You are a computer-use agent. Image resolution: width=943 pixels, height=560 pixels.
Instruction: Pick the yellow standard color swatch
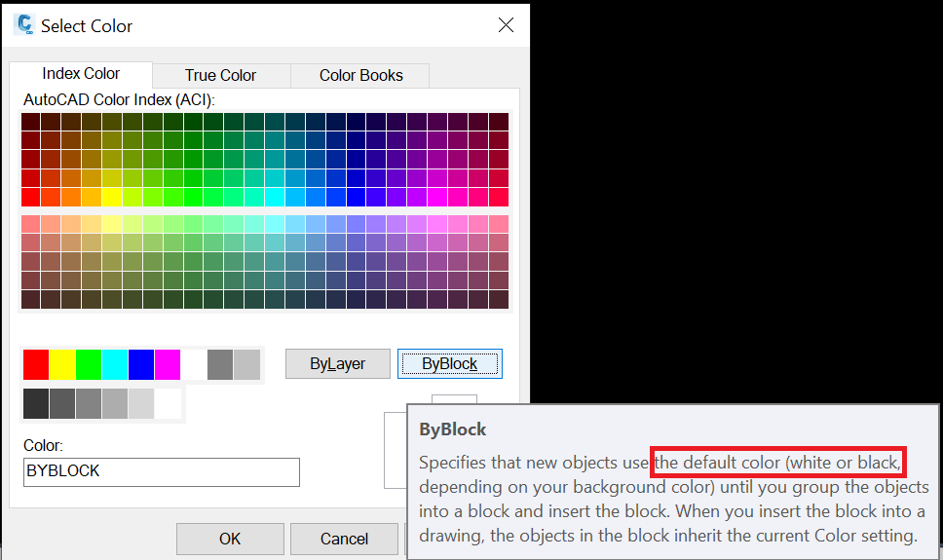(62, 364)
